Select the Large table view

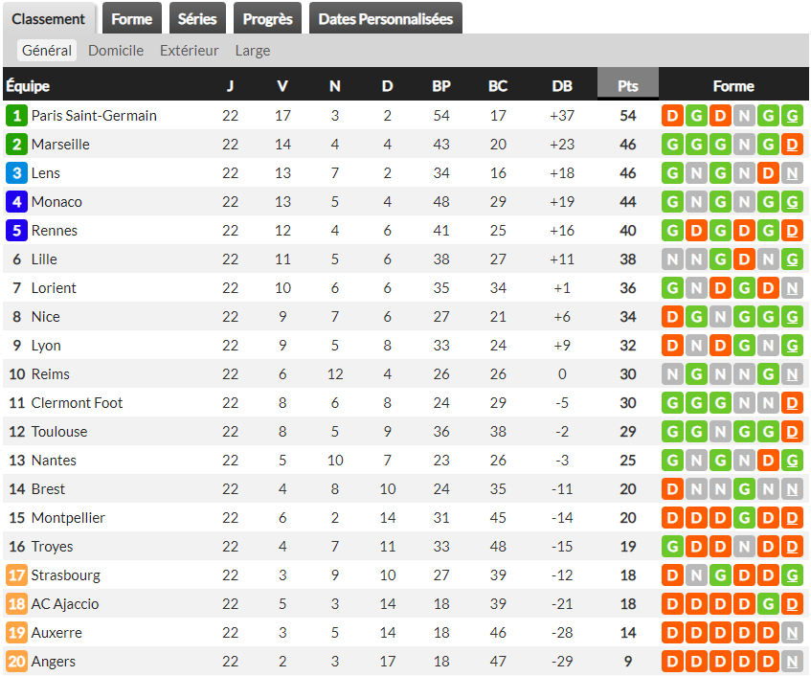coord(253,51)
